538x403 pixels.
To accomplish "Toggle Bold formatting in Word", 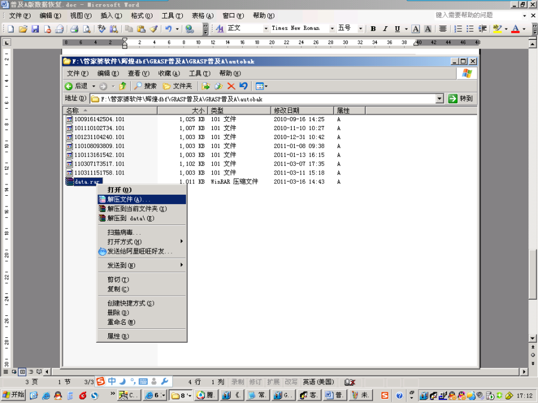I will pyautogui.click(x=373, y=29).
